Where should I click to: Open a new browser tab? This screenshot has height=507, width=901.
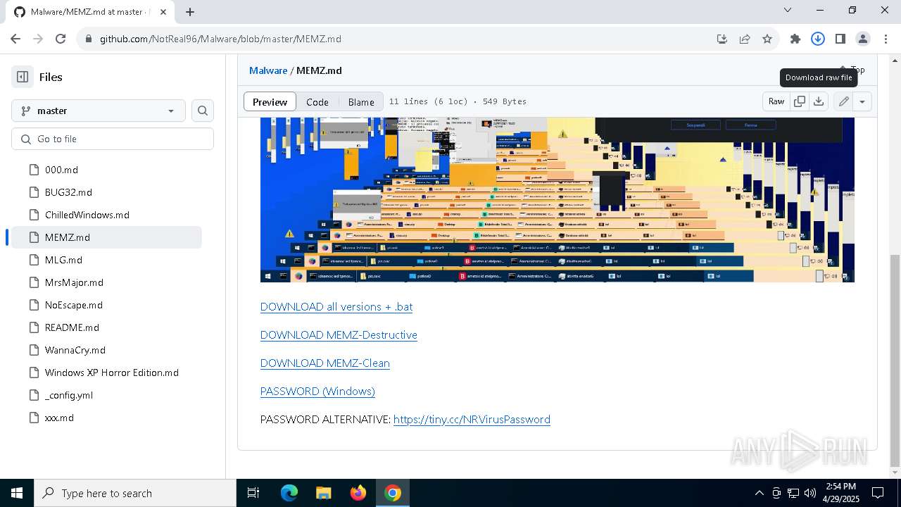point(190,11)
